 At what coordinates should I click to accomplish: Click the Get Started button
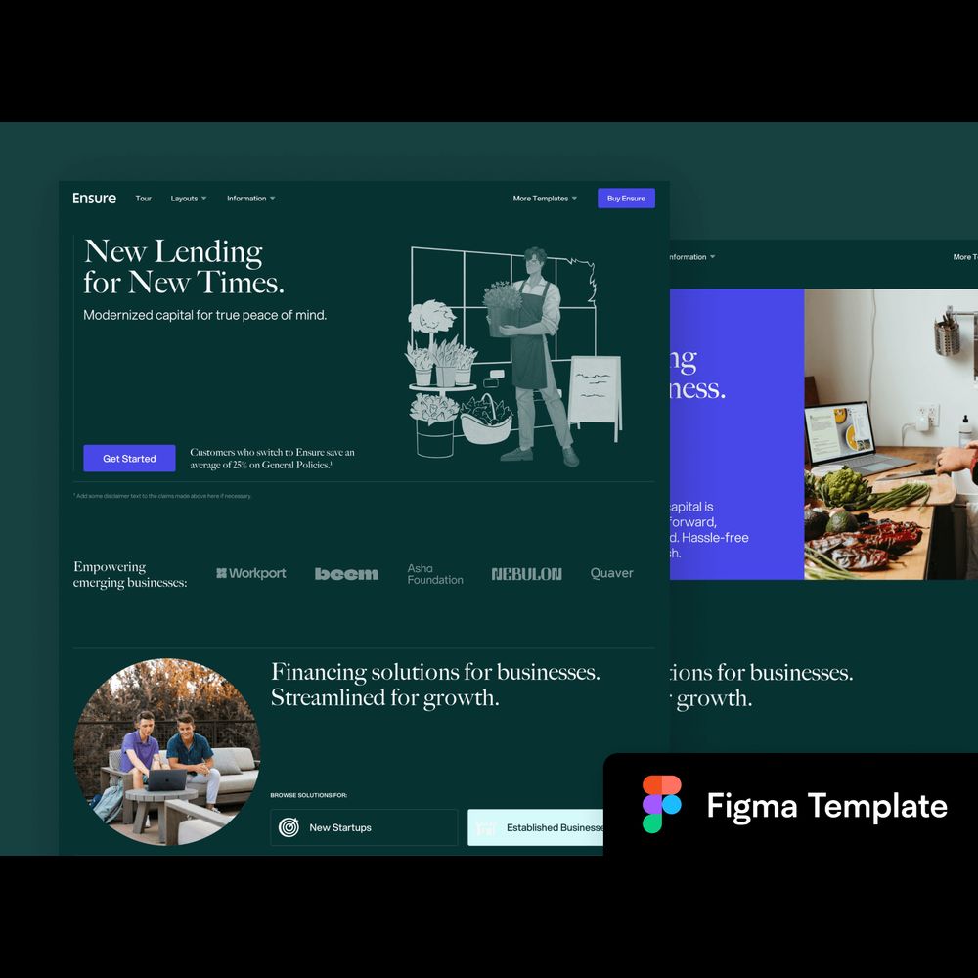pos(129,459)
